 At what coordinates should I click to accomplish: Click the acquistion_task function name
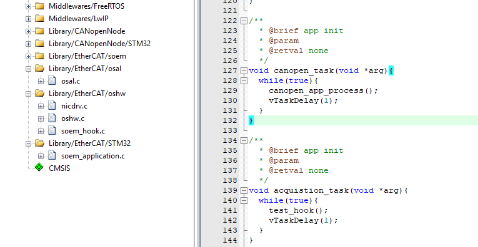312,191
